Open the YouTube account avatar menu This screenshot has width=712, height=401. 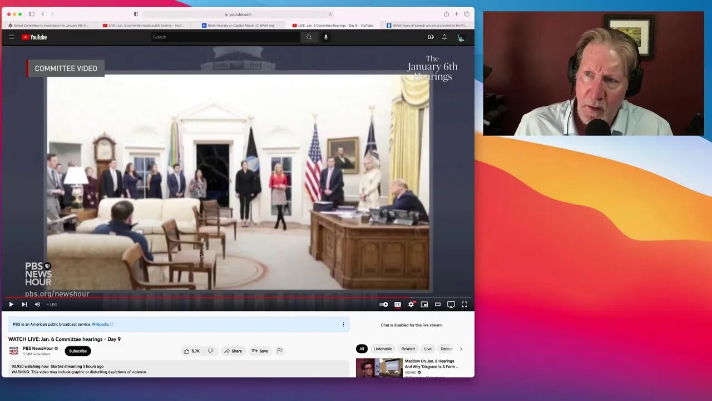click(461, 37)
